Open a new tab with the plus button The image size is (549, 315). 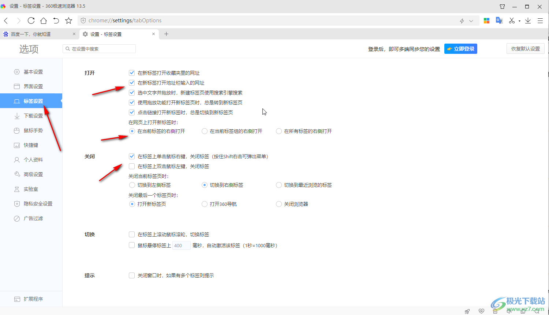coord(166,34)
